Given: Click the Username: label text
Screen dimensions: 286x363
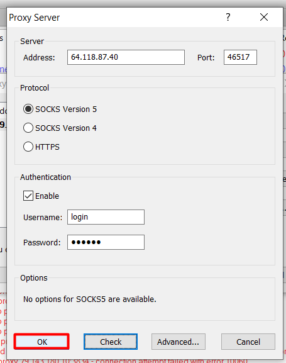Looking at the screenshot, I should (x=43, y=218).
